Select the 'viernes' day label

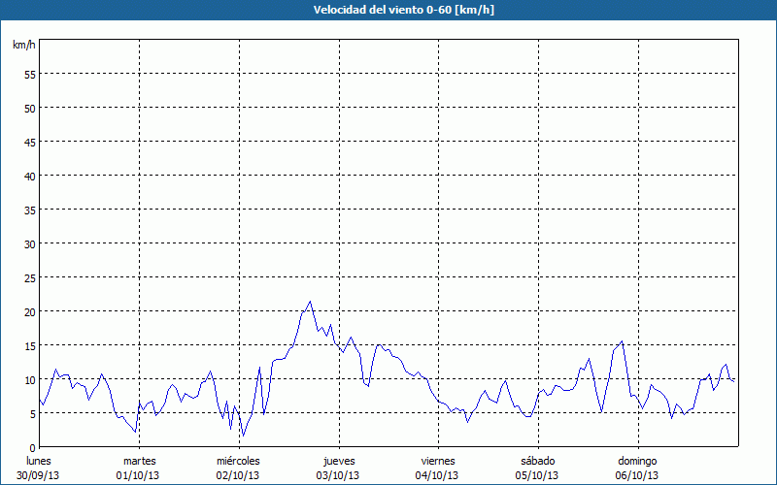pos(437,461)
